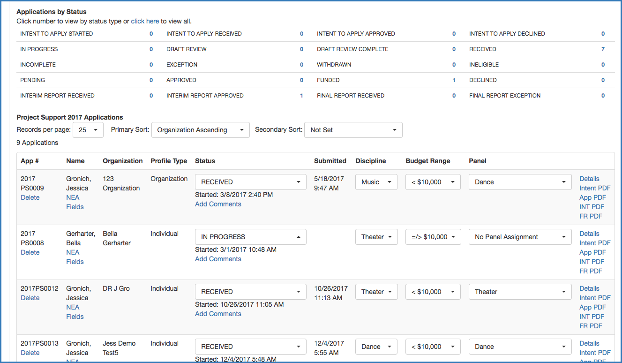
Task: Open Details for 123 Organization application
Action: pos(589,179)
